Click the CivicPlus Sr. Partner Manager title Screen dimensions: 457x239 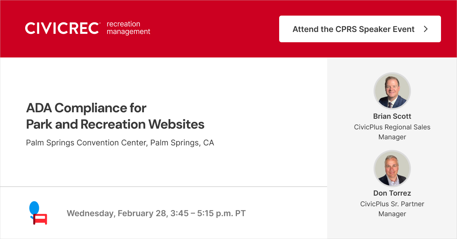[x=392, y=209]
